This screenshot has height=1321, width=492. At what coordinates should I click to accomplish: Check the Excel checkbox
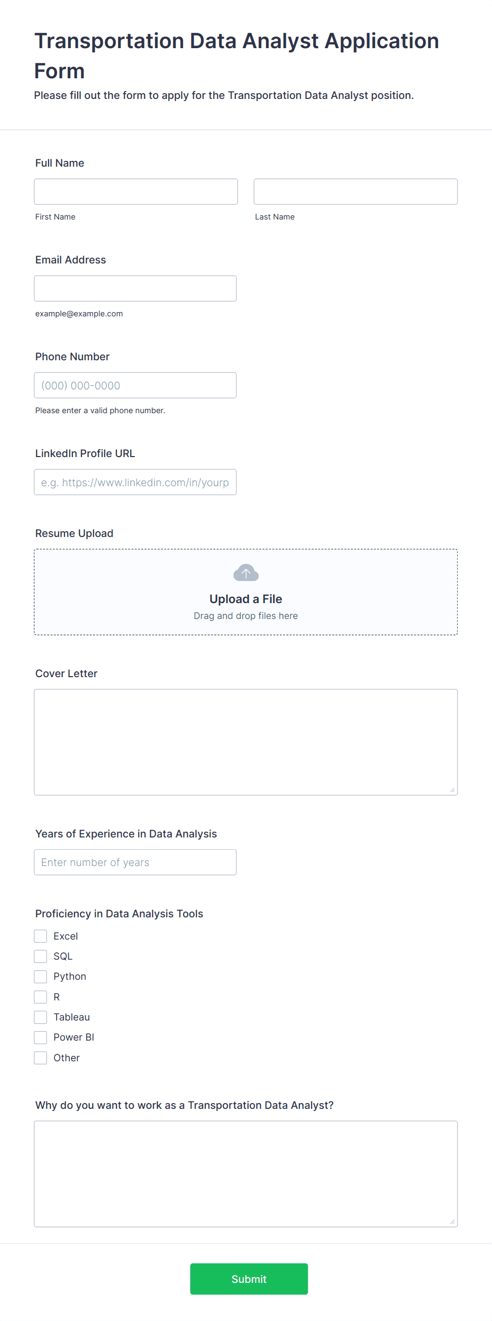coord(41,936)
